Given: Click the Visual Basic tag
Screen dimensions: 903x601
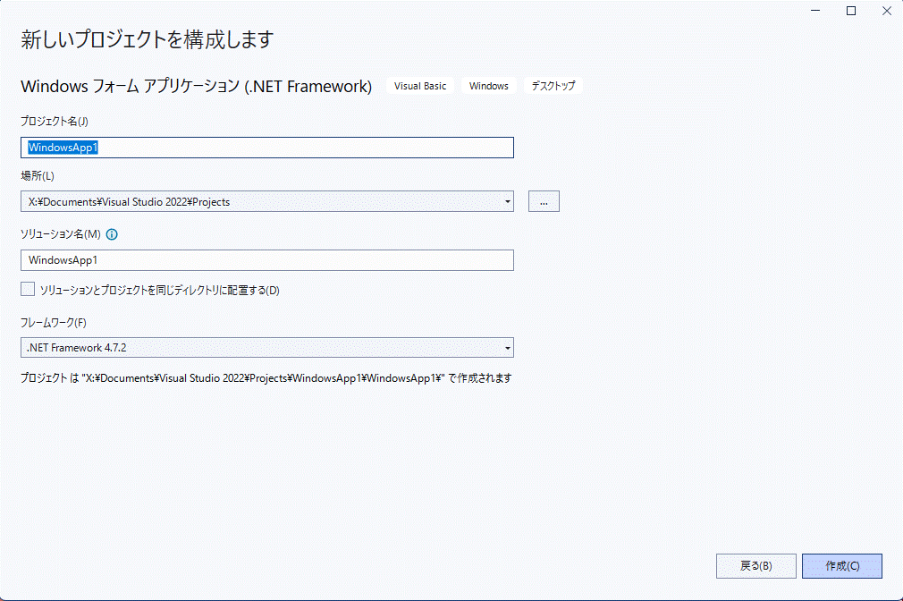Looking at the screenshot, I should pyautogui.click(x=420, y=86).
